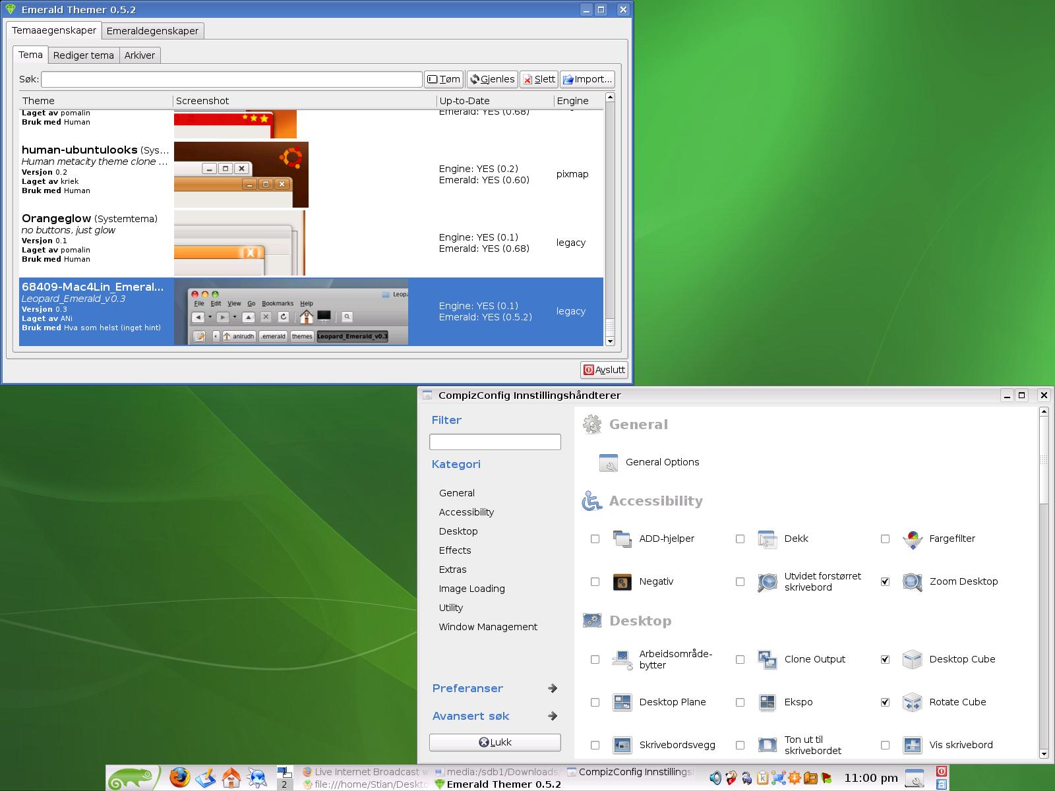Click the desktop pager showing 2
Screen dimensions: 1055x791
click(284, 784)
